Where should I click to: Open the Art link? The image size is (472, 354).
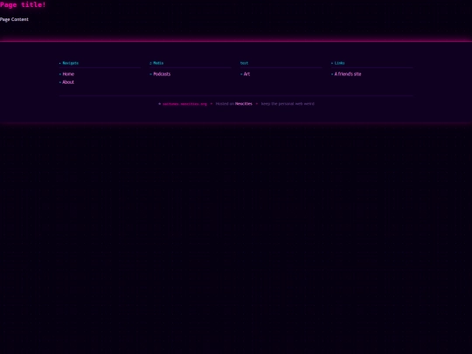pos(246,74)
